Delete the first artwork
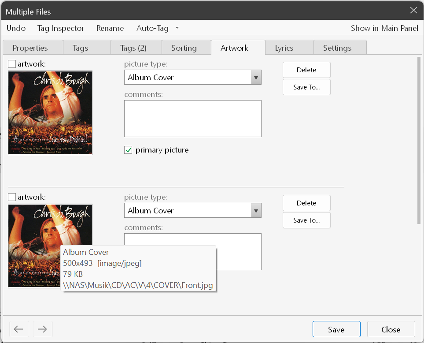Image resolution: width=424 pixels, height=343 pixels. (x=306, y=70)
